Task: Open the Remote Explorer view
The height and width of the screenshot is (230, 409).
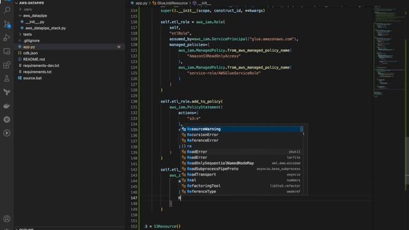Action: coord(7,51)
